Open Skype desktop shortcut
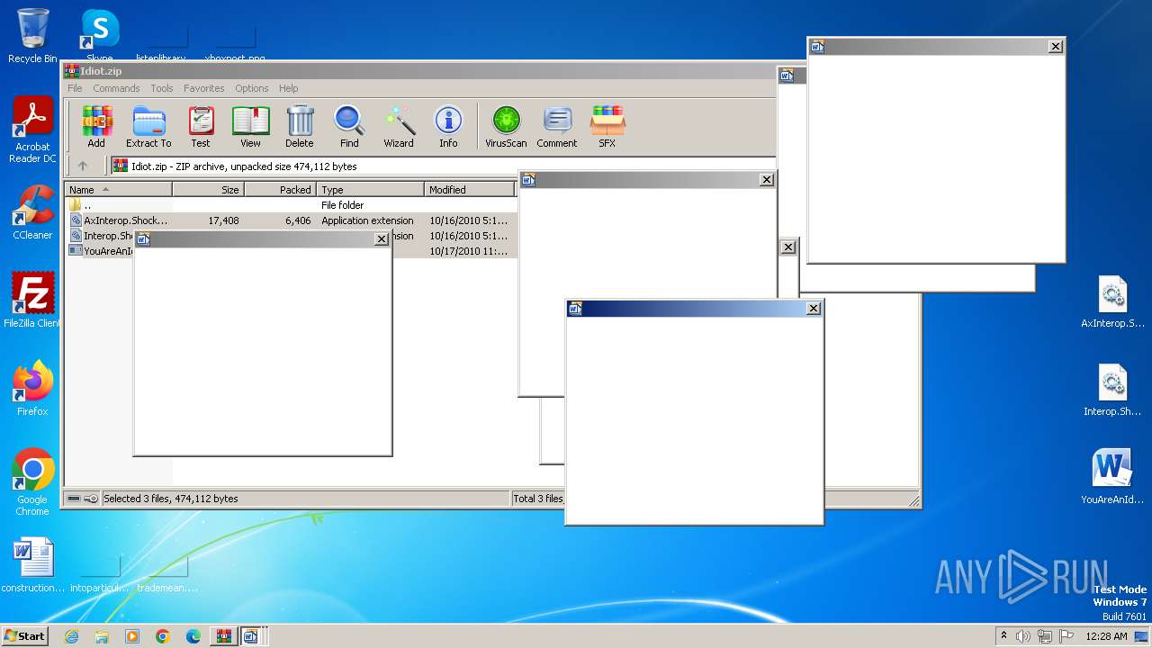1152x648 pixels. click(100, 36)
